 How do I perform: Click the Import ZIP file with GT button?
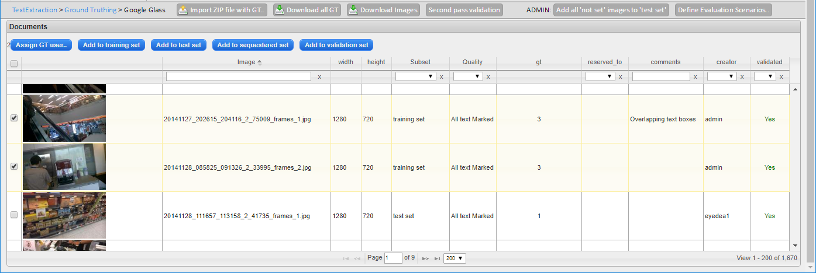pos(222,10)
